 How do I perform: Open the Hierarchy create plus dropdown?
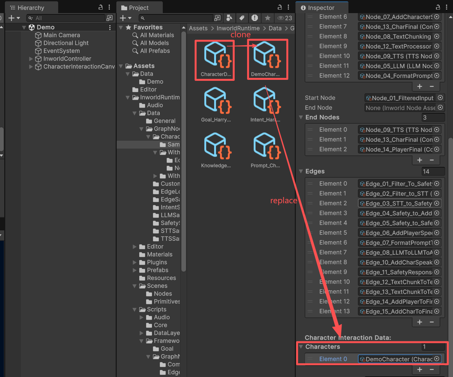[14, 18]
